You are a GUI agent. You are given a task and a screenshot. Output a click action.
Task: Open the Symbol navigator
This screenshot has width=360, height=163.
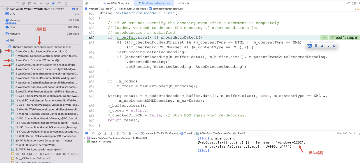point(29,3)
